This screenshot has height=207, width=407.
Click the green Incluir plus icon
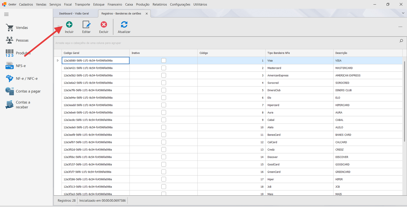pos(69,24)
